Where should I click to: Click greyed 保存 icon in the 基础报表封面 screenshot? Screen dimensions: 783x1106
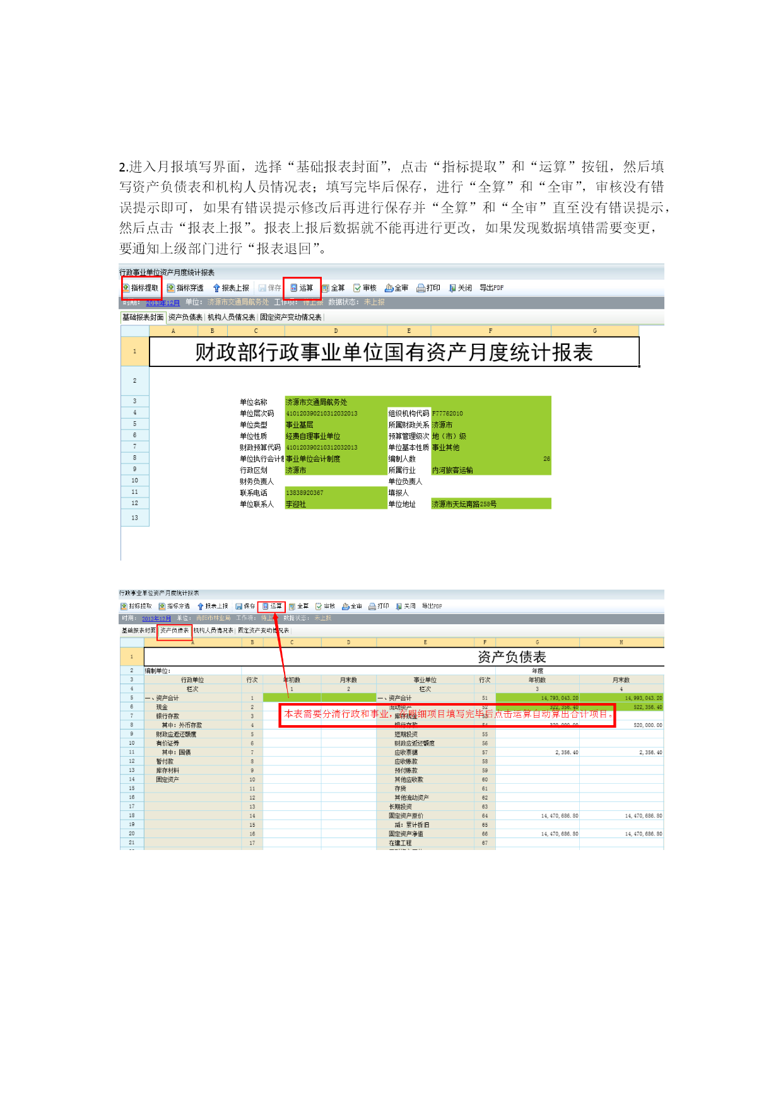(x=262, y=288)
